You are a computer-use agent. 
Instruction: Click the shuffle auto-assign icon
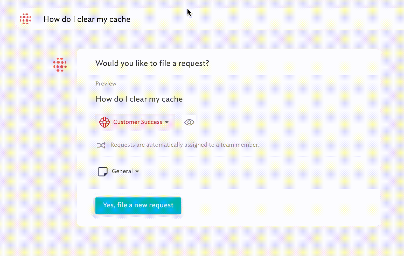pyautogui.click(x=101, y=145)
